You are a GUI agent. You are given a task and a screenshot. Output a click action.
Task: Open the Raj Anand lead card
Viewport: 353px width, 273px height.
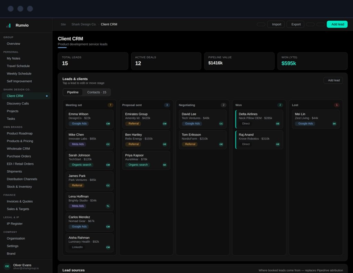coord(259,140)
